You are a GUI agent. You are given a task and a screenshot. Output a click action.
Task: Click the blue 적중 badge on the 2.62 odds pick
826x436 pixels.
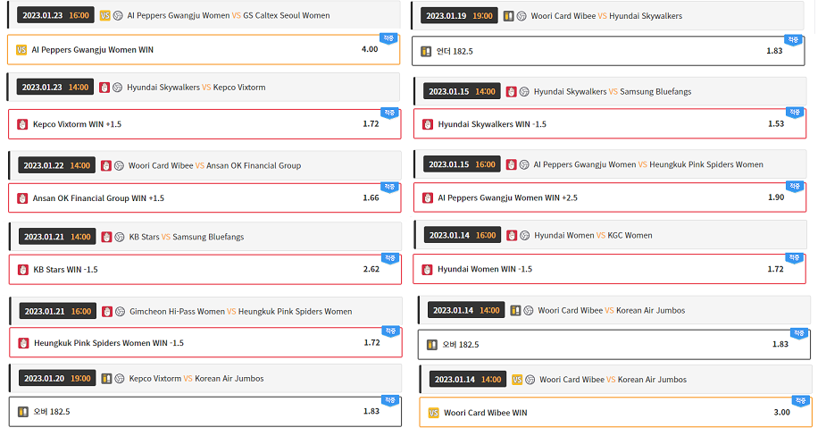[x=390, y=257]
